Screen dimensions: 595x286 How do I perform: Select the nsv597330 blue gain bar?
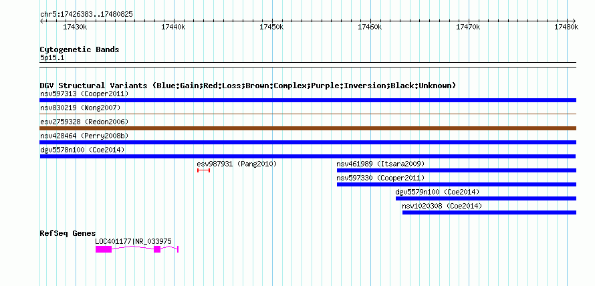pos(457,184)
